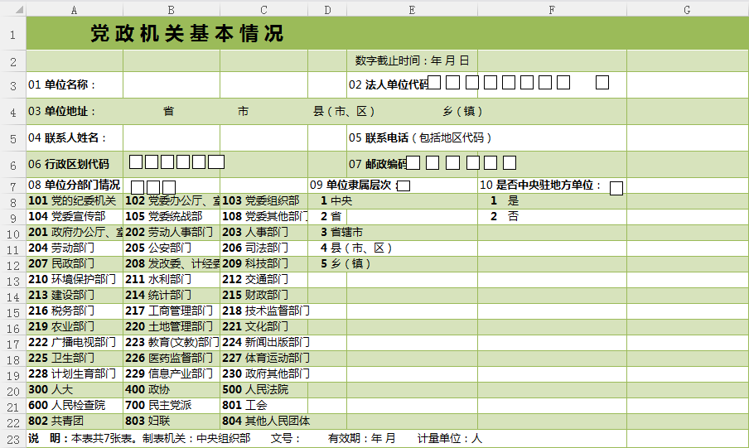This screenshot has width=749, height=448.
Task: Select the column A header
Action: click(75, 10)
